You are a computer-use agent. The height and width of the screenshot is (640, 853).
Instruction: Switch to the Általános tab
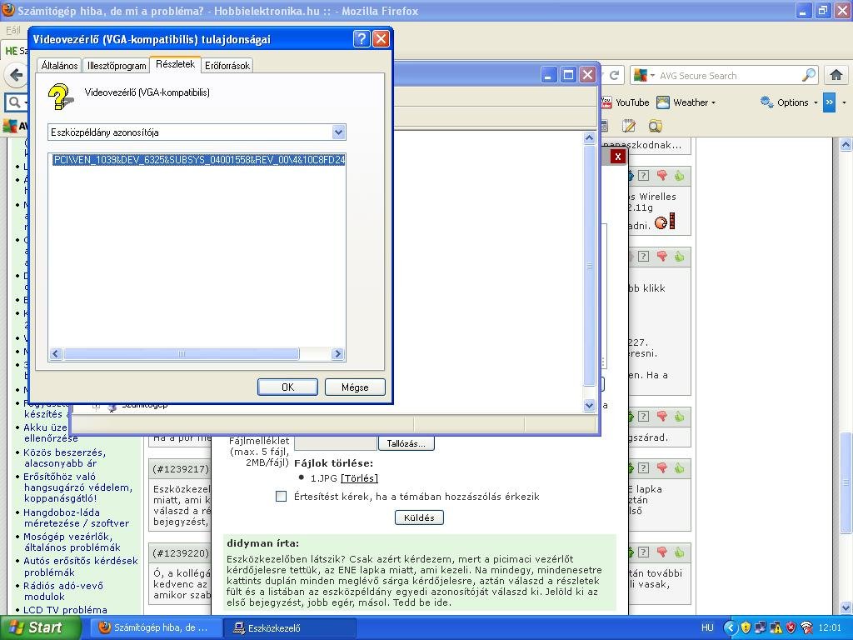(x=59, y=65)
